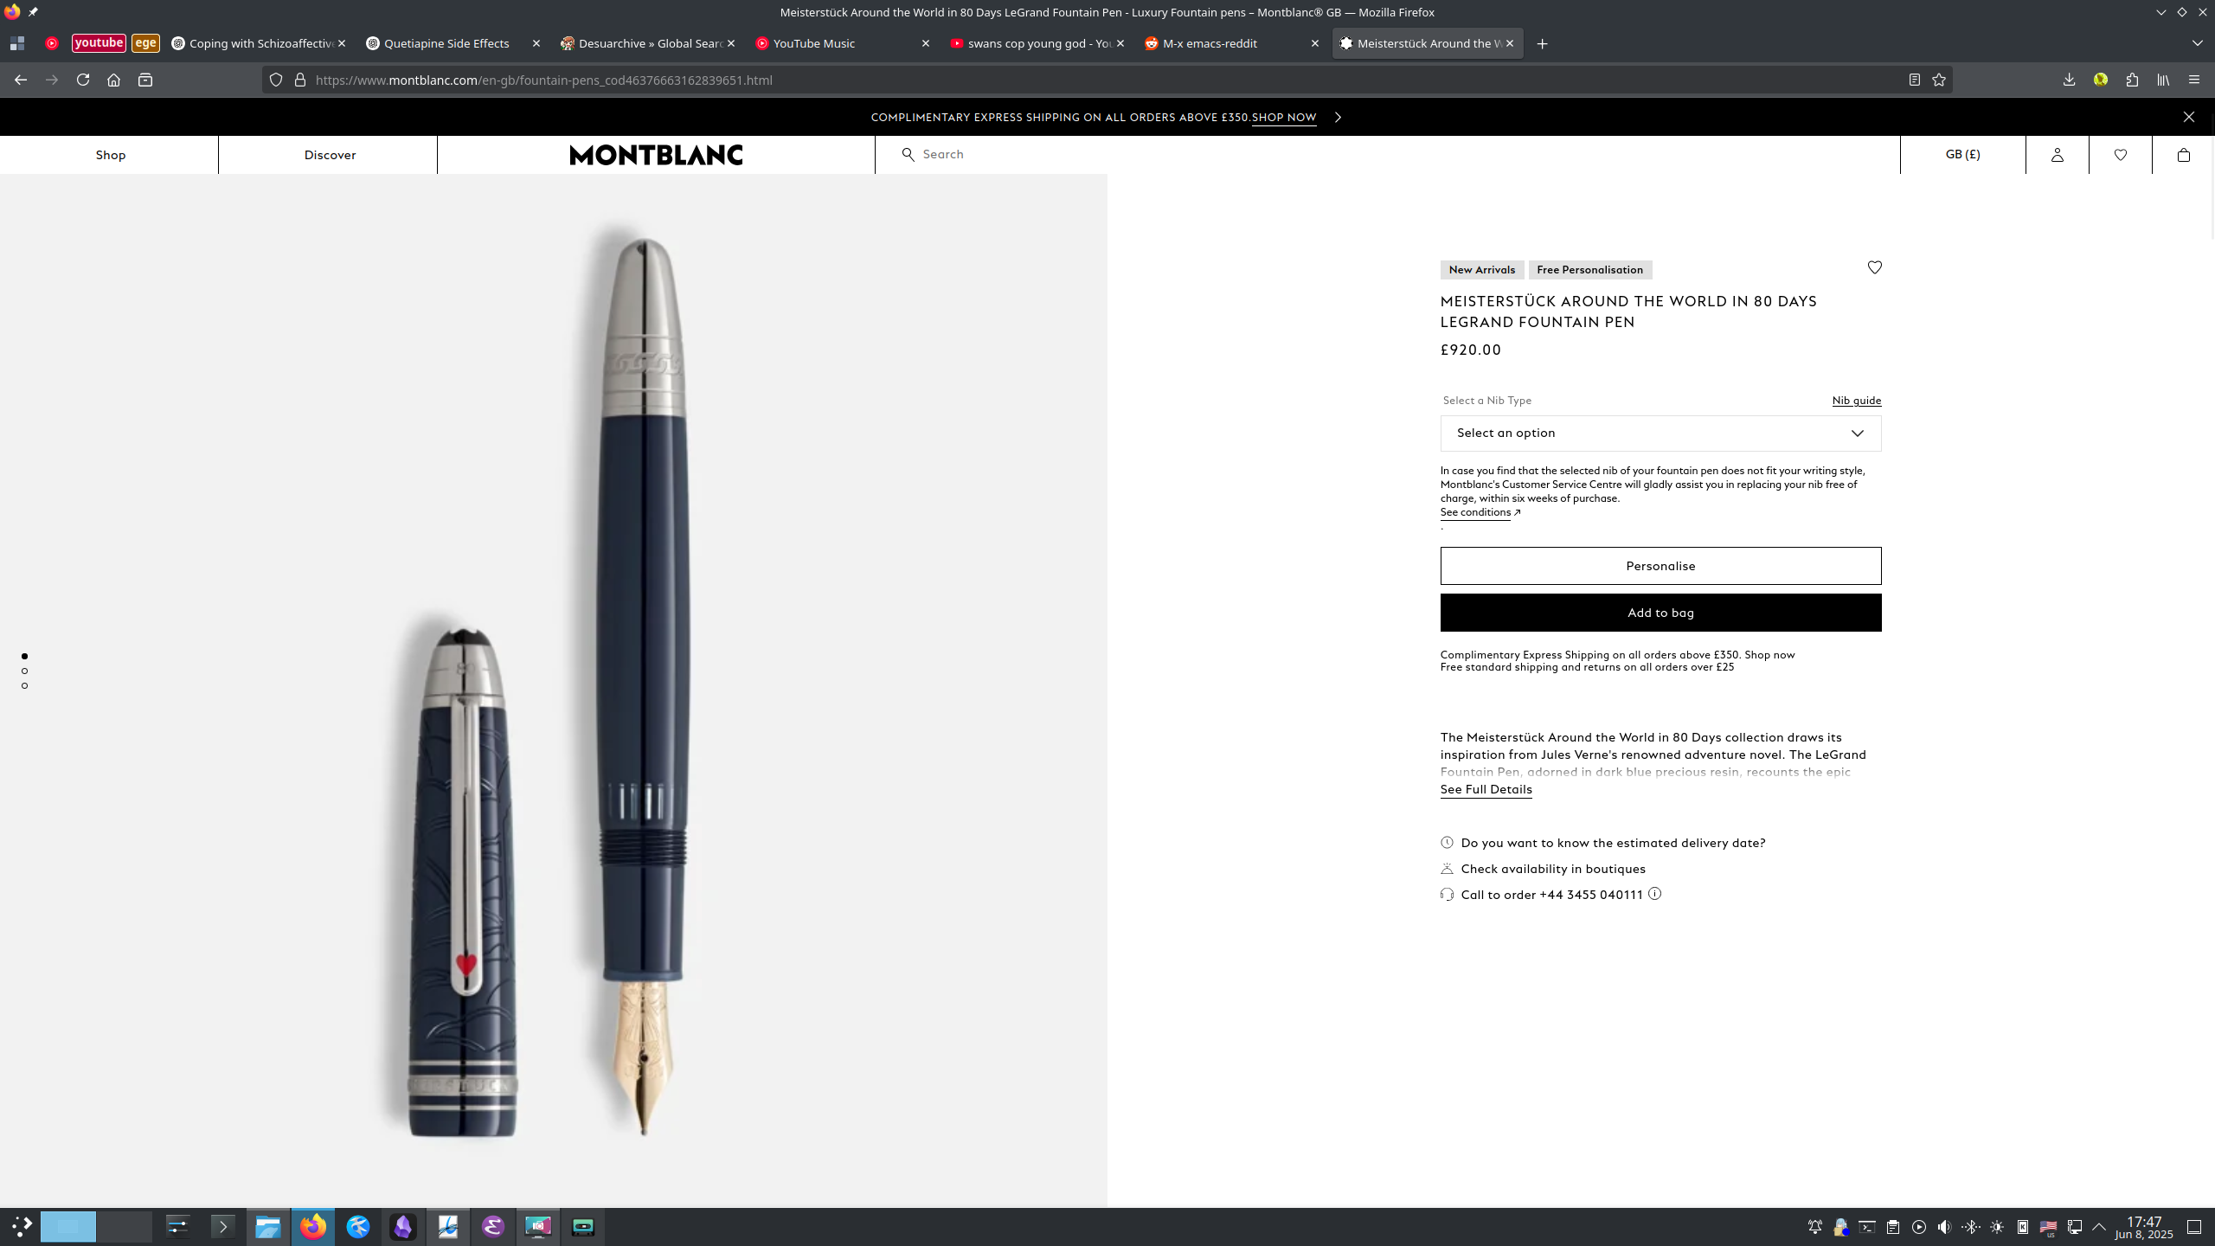Click the Add to bag button
2215x1246 pixels.
[x=1660, y=613]
